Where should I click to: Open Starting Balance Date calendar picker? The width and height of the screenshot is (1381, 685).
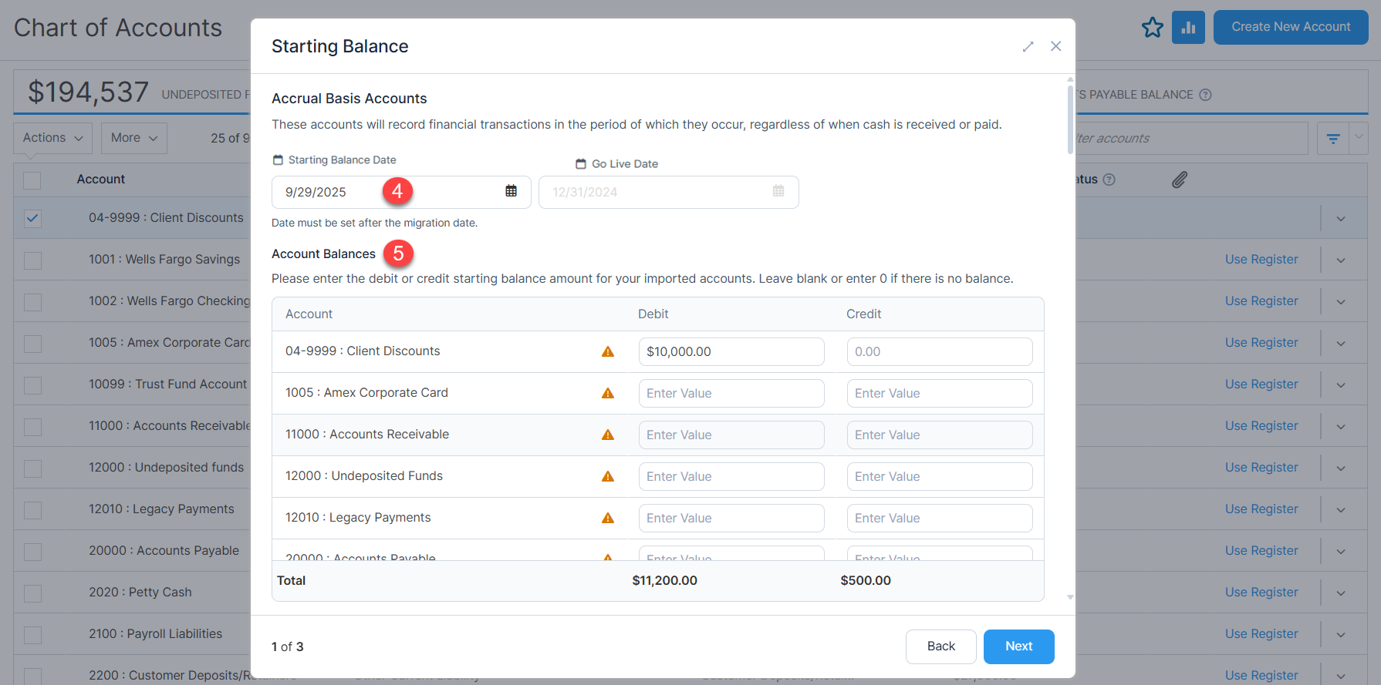511,191
